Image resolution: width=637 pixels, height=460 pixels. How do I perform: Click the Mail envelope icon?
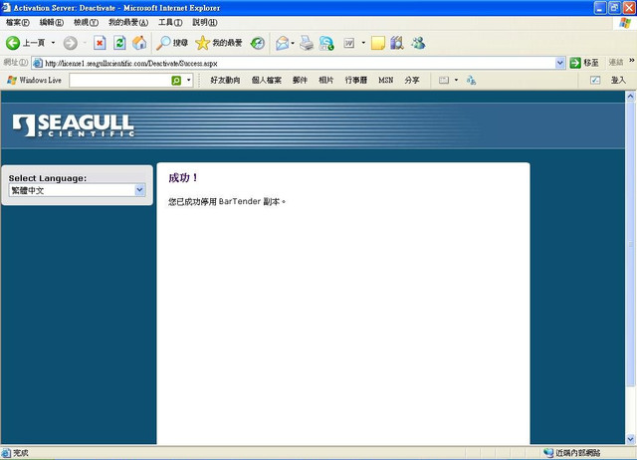282,43
